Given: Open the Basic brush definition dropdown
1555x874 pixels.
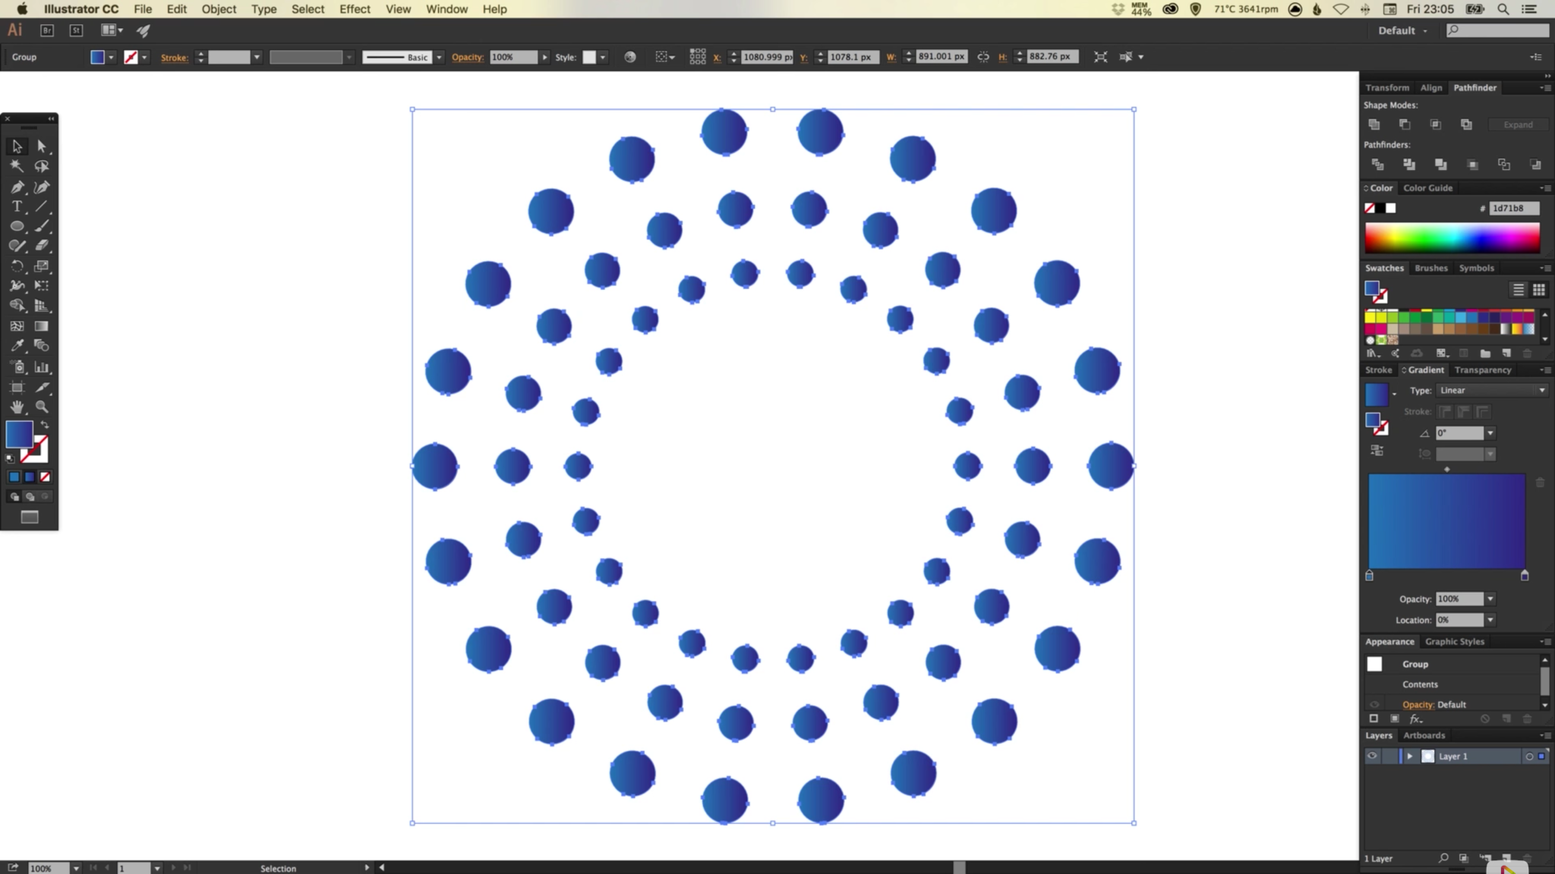Looking at the screenshot, I should click(439, 56).
